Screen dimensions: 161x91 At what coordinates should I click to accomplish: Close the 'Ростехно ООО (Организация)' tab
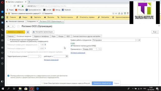pyautogui.click(x=63, y=21)
